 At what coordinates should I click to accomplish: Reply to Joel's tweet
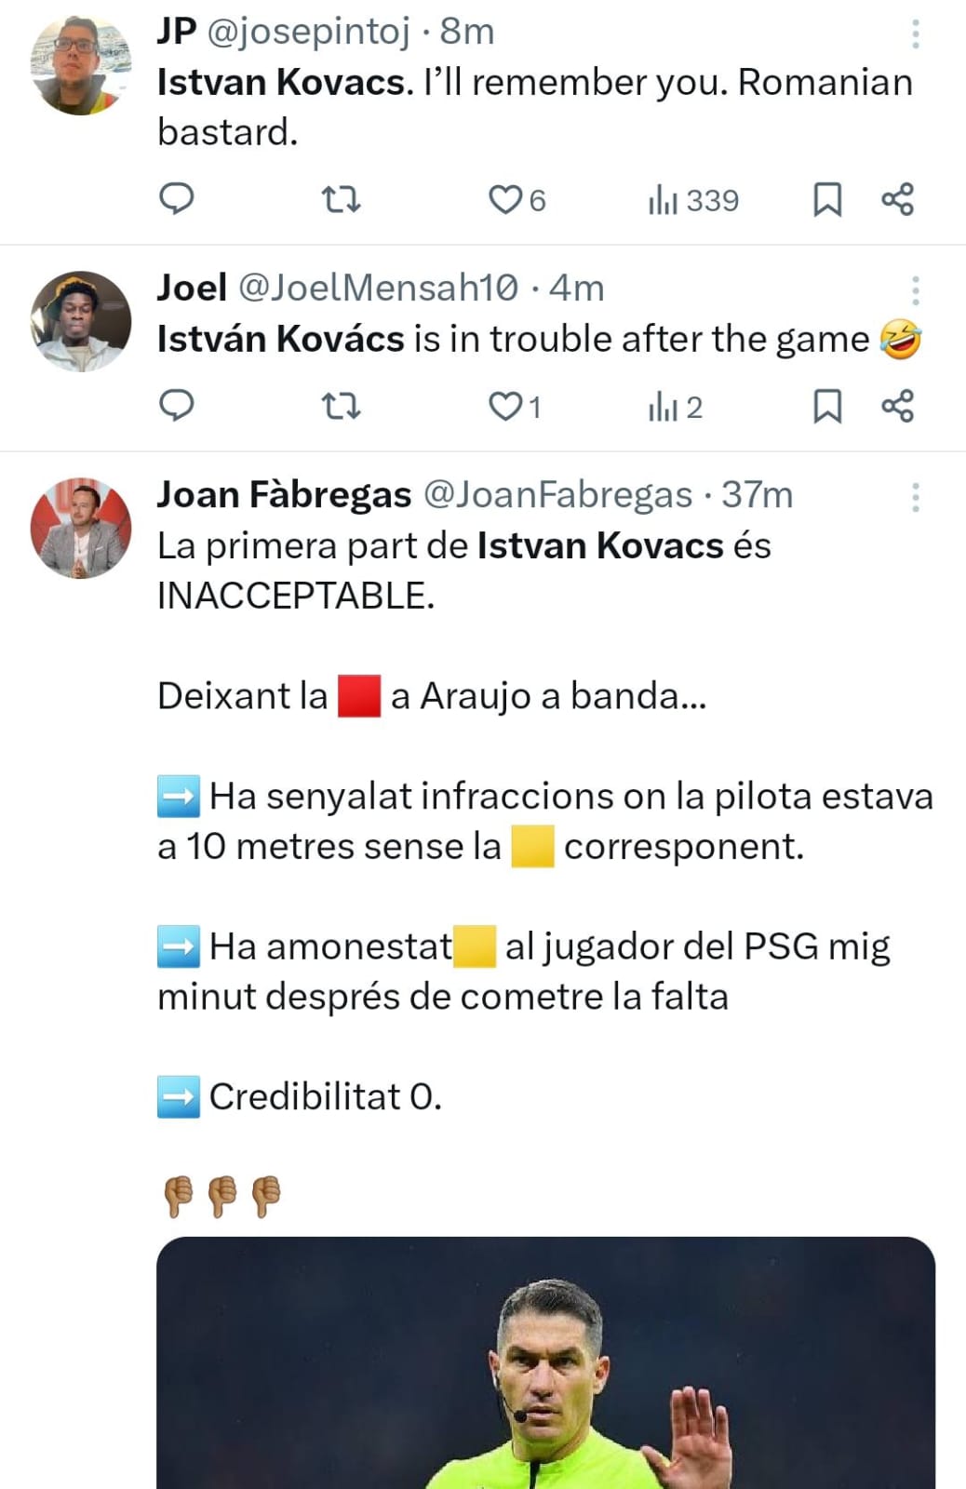(x=177, y=407)
